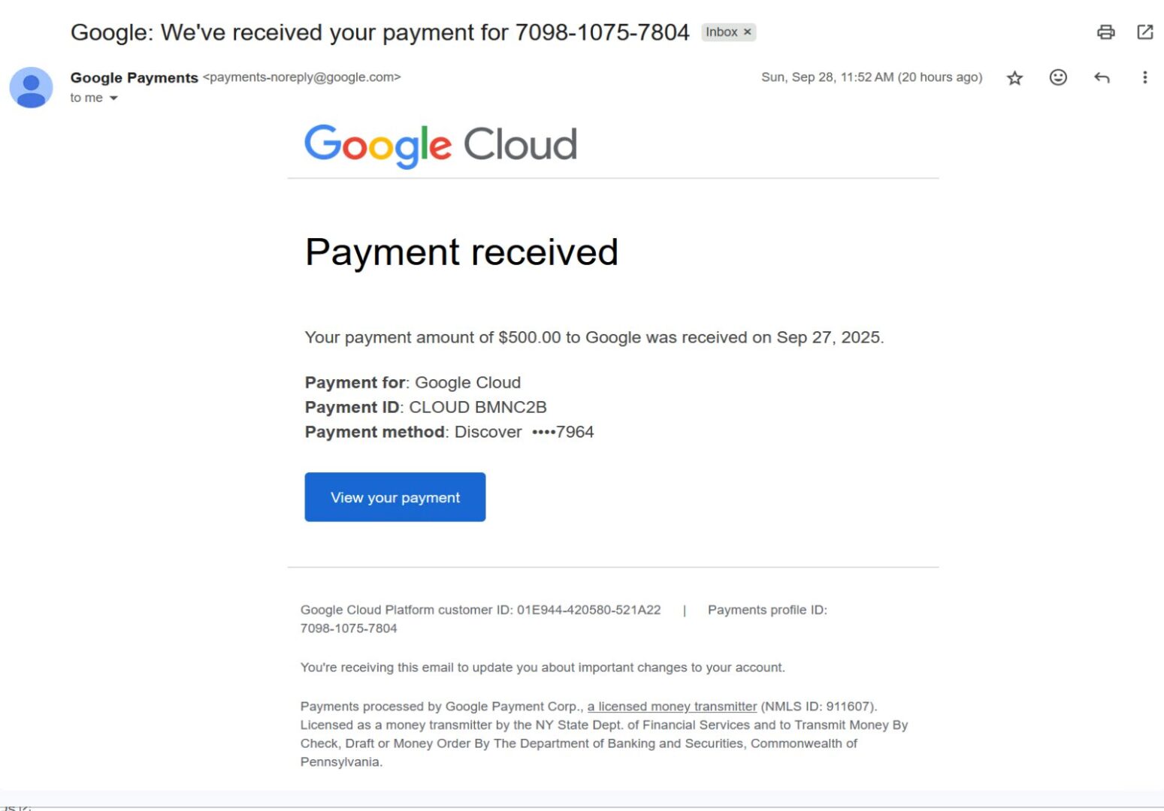Viewport: 1164px width, 811px height.
Task: Click the customer ID 01E944-420580-521A22
Action: pos(588,610)
